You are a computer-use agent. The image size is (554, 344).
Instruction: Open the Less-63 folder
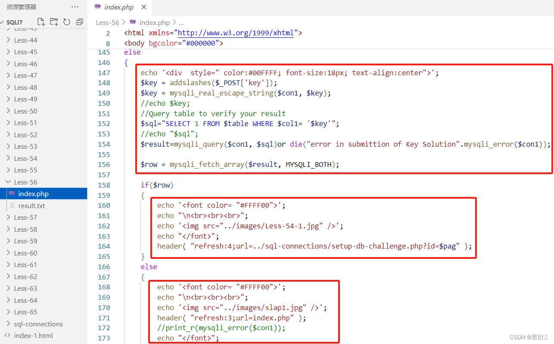pyautogui.click(x=44, y=288)
